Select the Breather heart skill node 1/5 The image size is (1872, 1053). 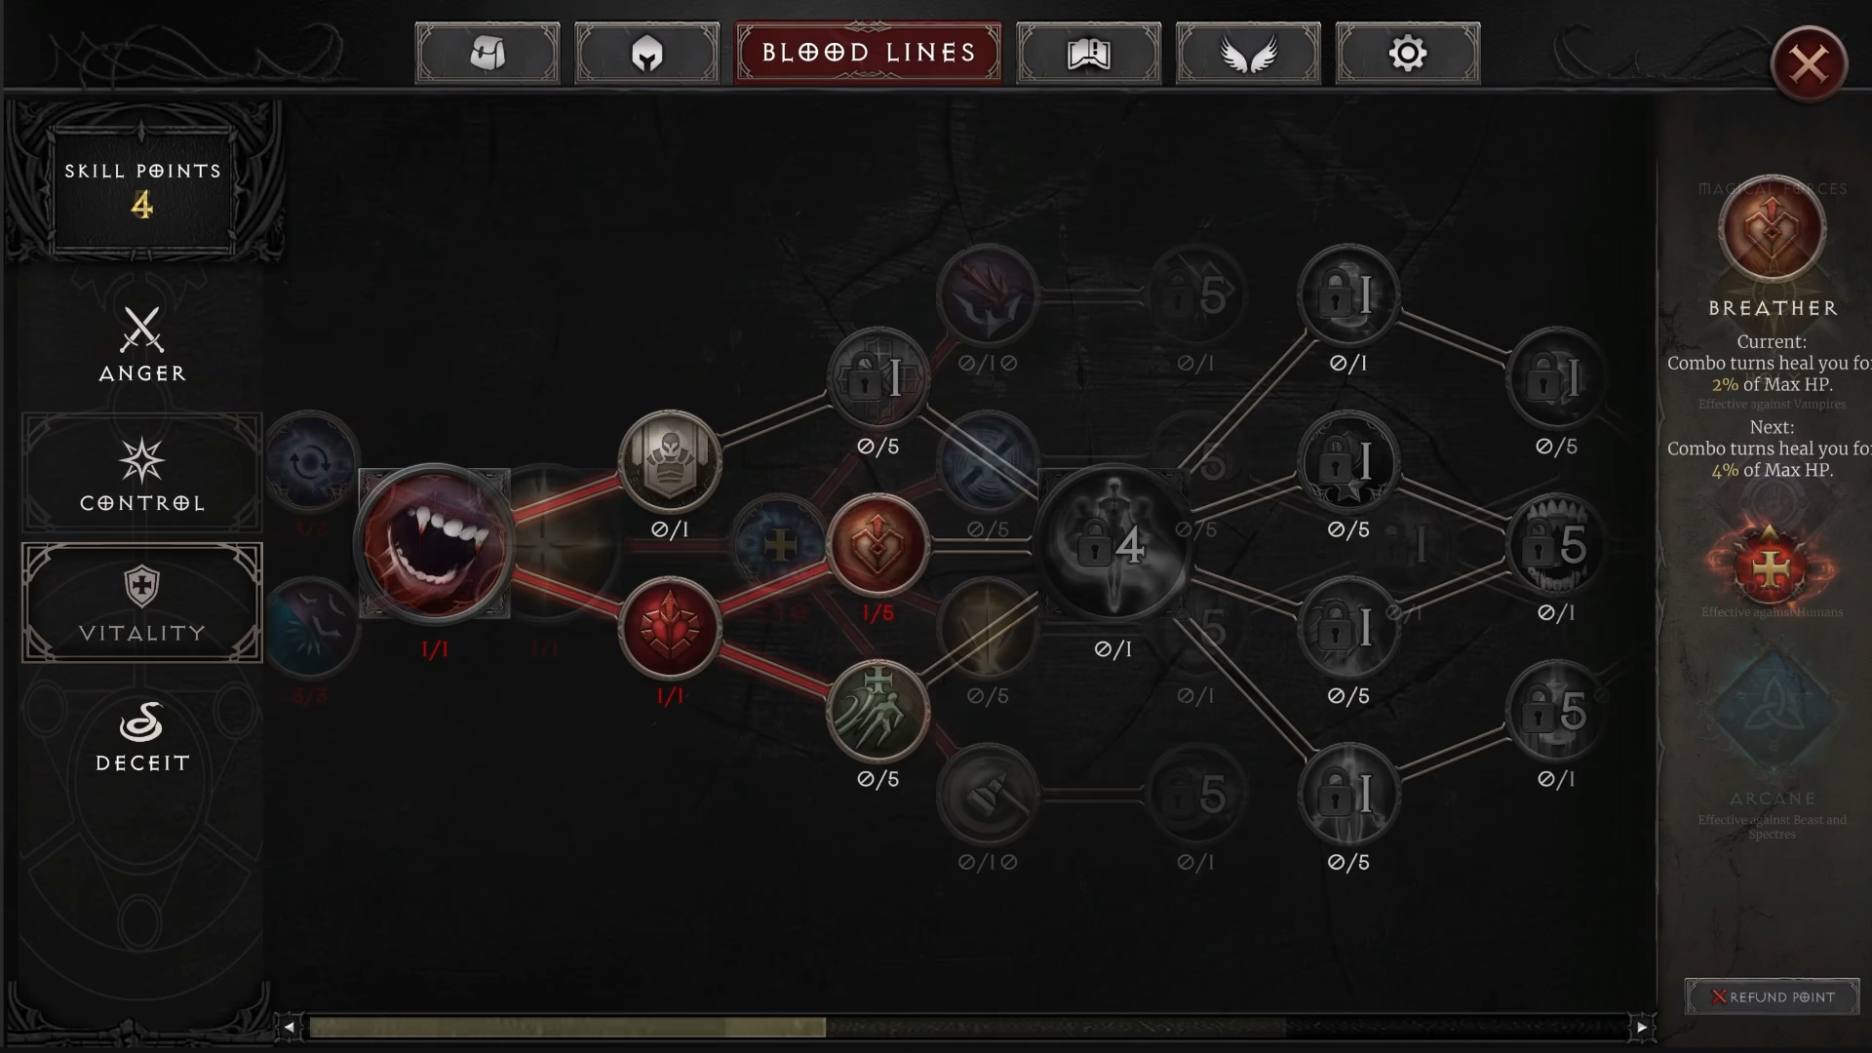pos(877,545)
